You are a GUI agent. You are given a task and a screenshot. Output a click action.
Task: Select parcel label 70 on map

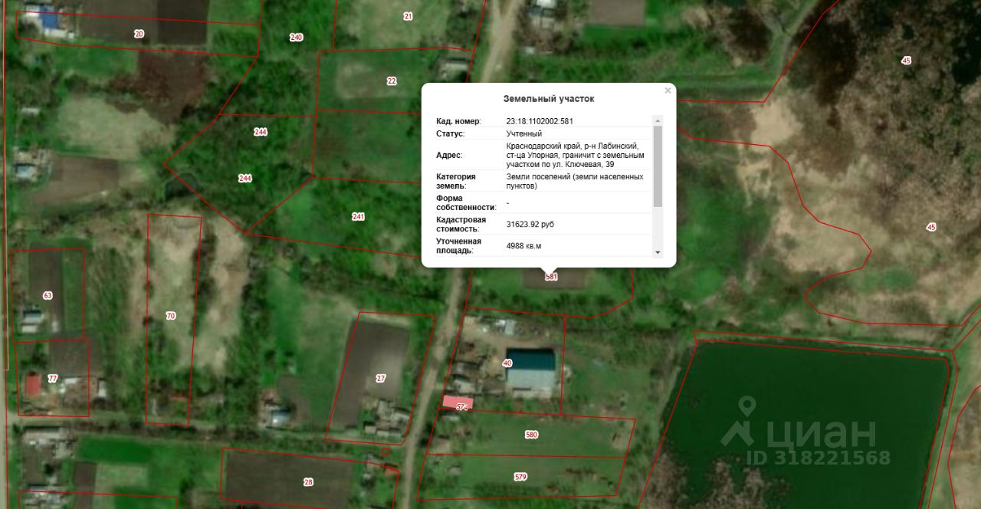pyautogui.click(x=170, y=315)
